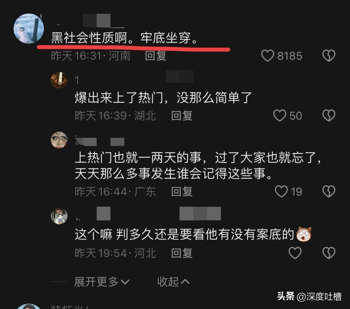Reply to the 昨天 16:31 河南 comment
Screen dimensions: 350x309
pos(156,56)
